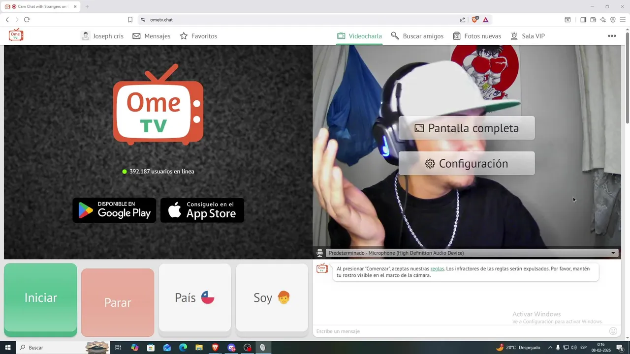Open Leo AI sparkle icon
Viewport: 630px width, 354px height.
(603, 20)
